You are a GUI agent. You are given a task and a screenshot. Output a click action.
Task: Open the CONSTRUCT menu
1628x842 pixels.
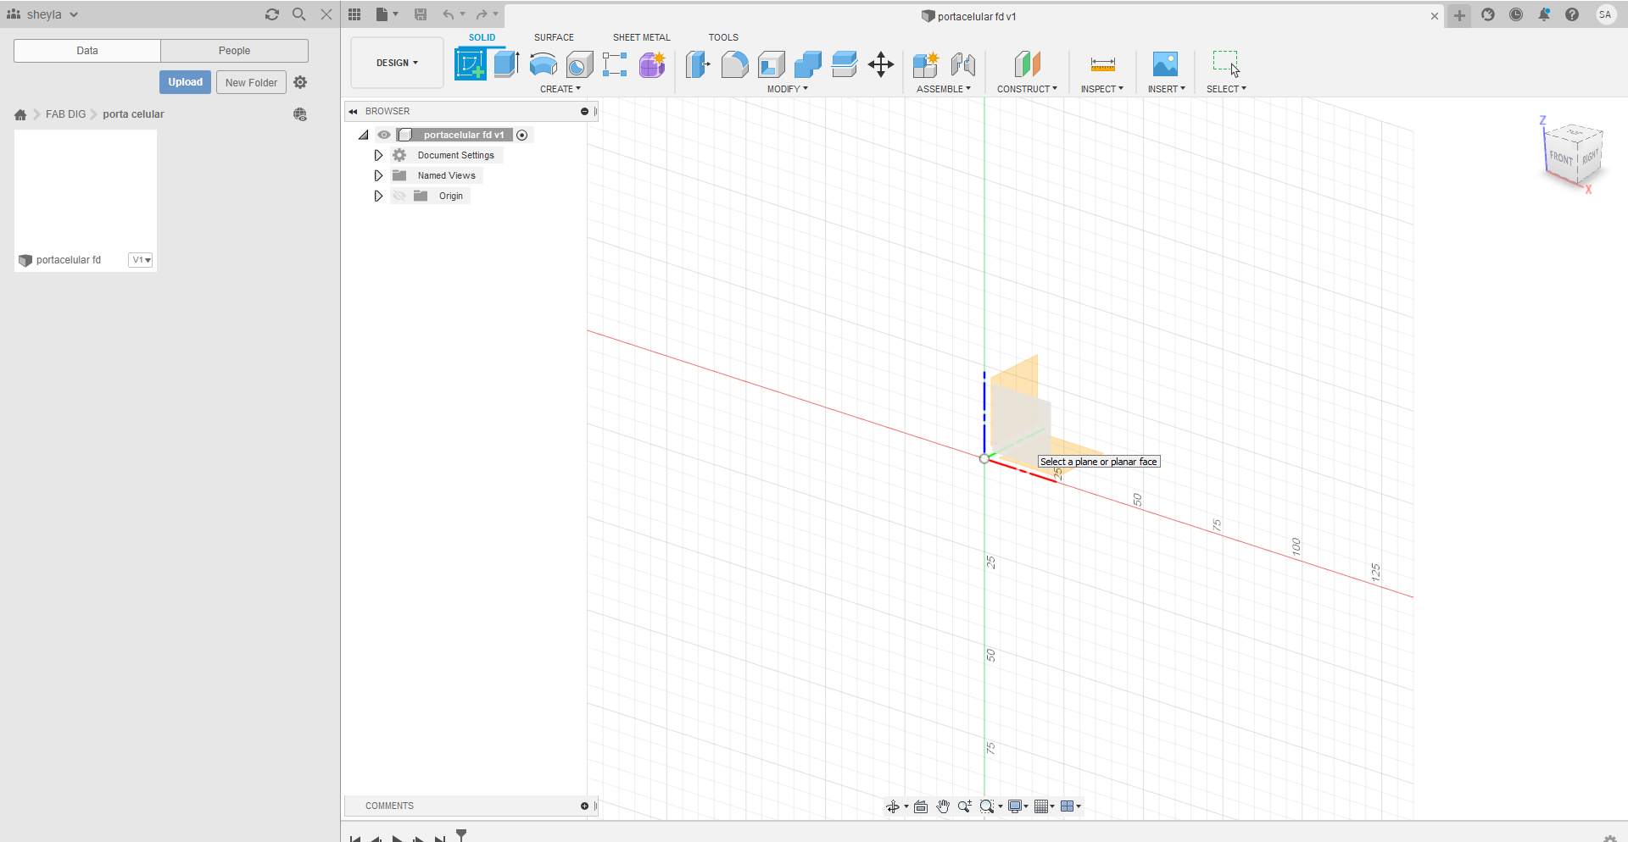[1027, 89]
